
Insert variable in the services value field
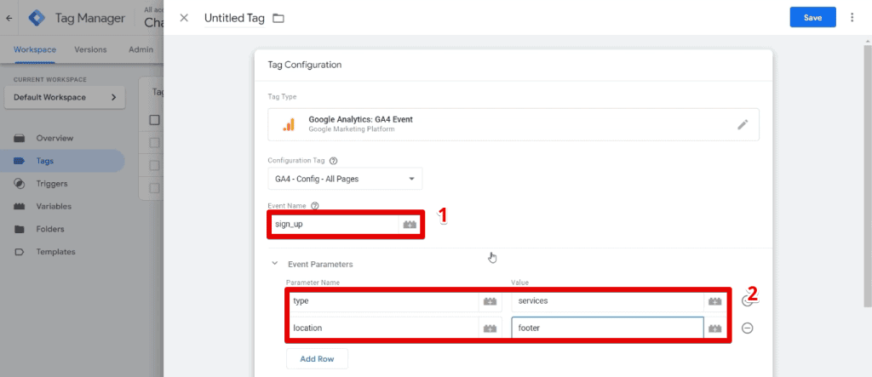(x=714, y=301)
